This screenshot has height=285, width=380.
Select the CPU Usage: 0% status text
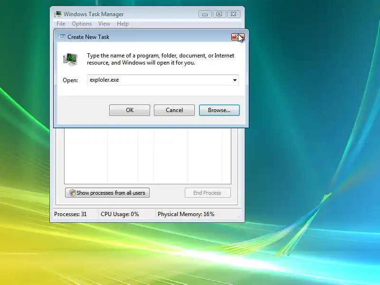tap(120, 214)
